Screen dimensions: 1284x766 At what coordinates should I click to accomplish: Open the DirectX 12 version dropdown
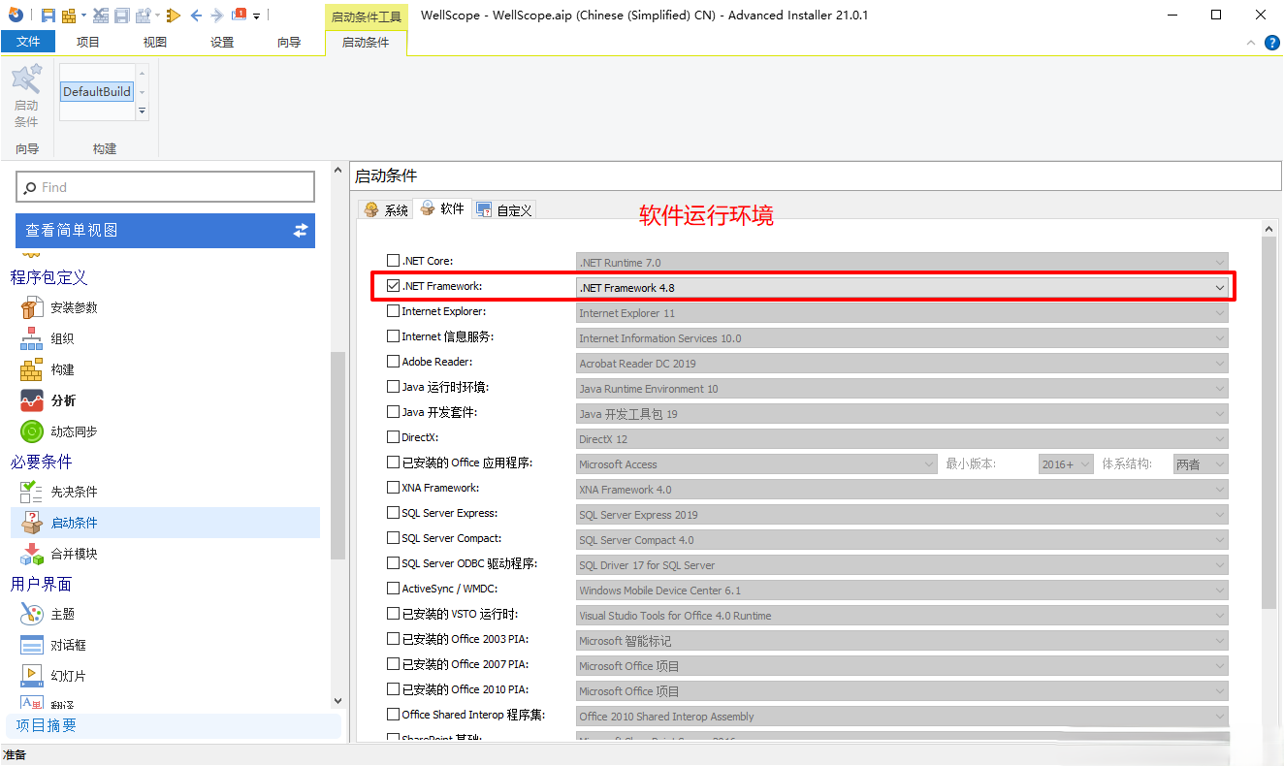click(902, 439)
